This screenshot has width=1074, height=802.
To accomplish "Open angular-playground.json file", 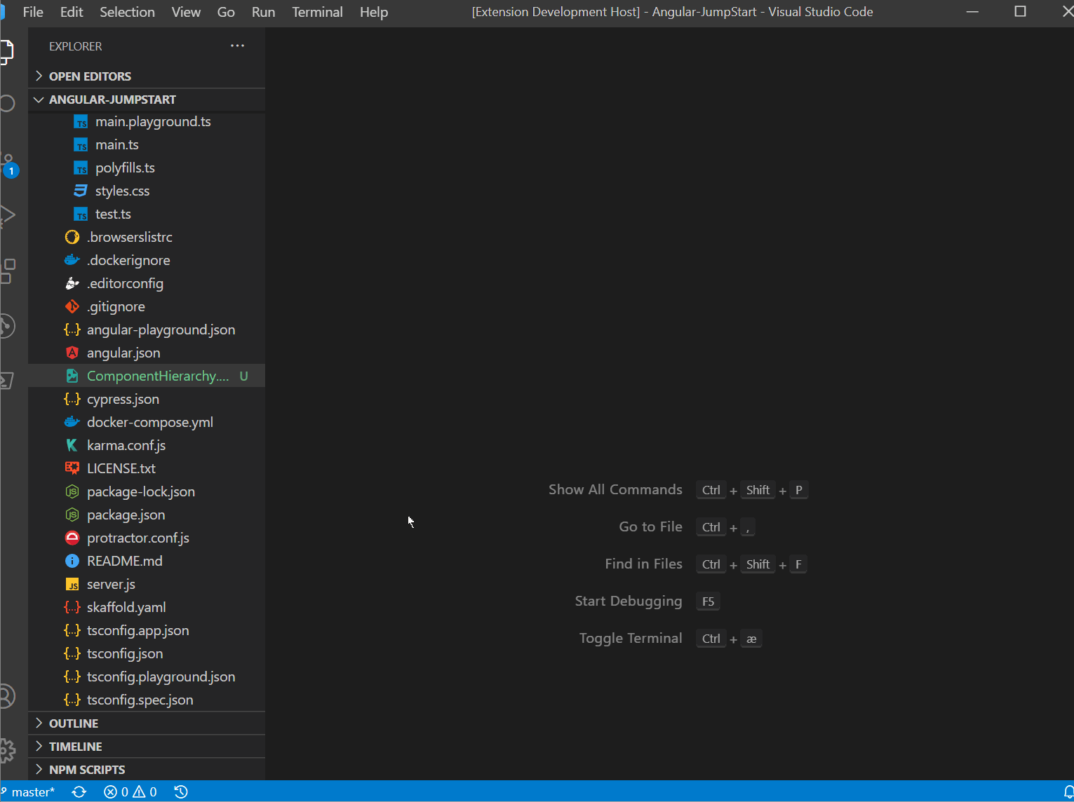I will pyautogui.click(x=147, y=329).
